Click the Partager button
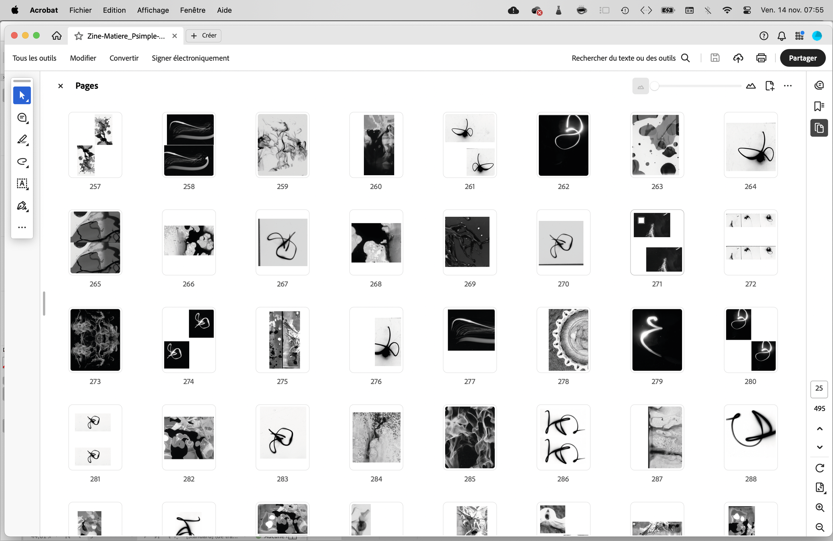833x541 pixels. click(x=802, y=58)
